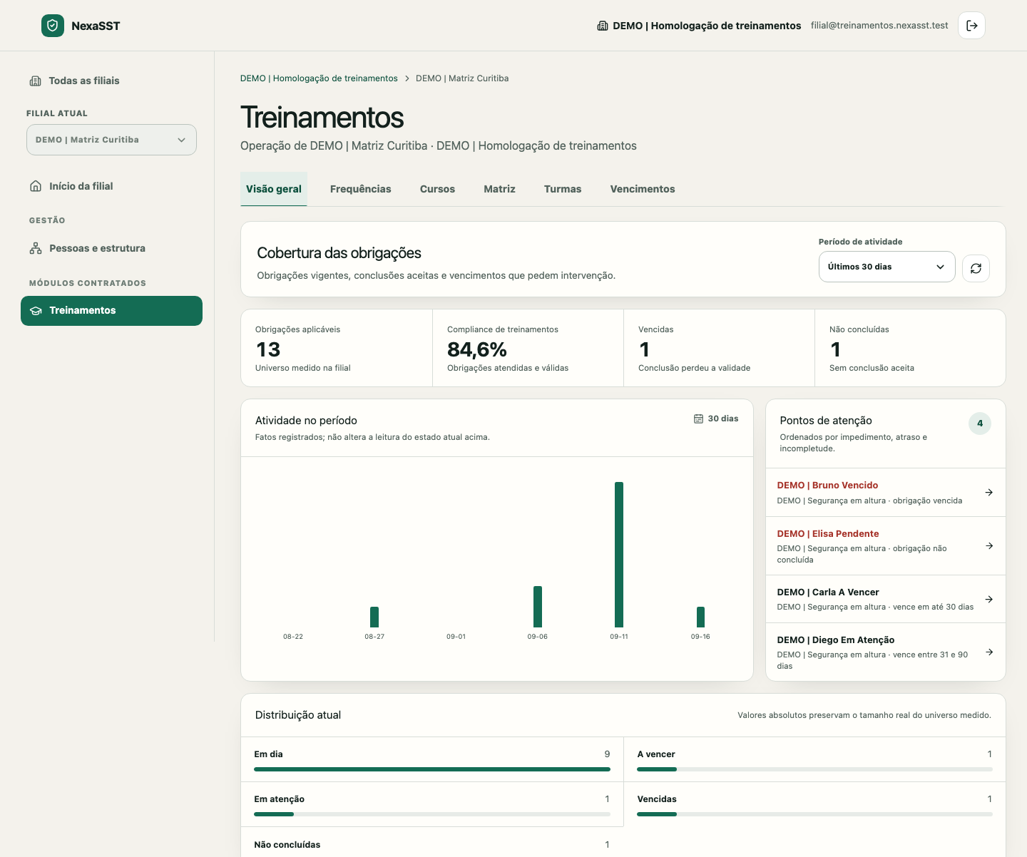1027x857 pixels.
Task: Click the filial@treinamentos.nexasst.test email text
Action: (x=879, y=26)
